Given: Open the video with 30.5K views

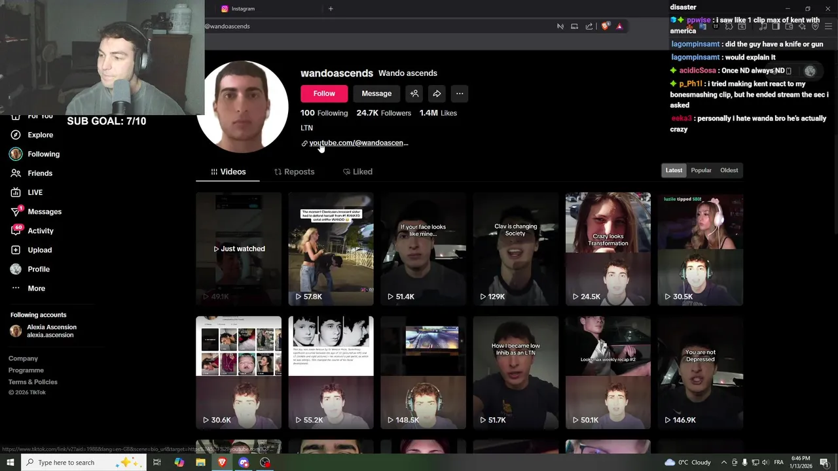Looking at the screenshot, I should 701,249.
